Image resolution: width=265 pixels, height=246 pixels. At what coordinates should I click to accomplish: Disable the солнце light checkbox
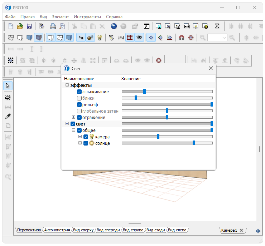(86, 143)
